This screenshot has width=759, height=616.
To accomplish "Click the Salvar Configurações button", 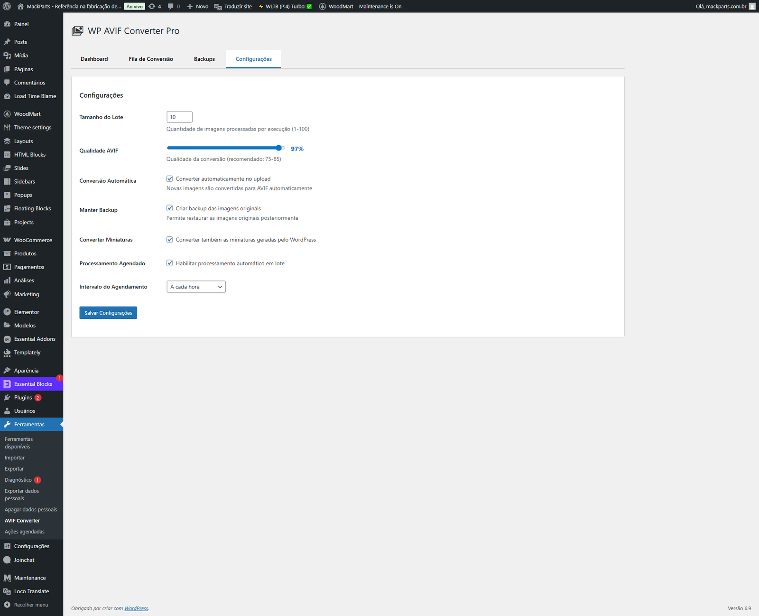I will [x=108, y=313].
